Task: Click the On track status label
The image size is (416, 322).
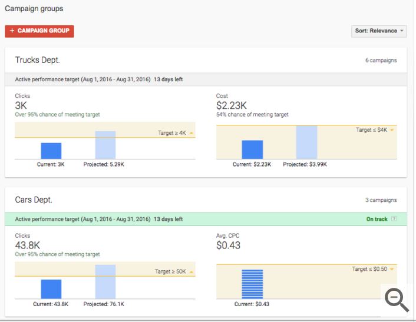Action: pos(377,219)
